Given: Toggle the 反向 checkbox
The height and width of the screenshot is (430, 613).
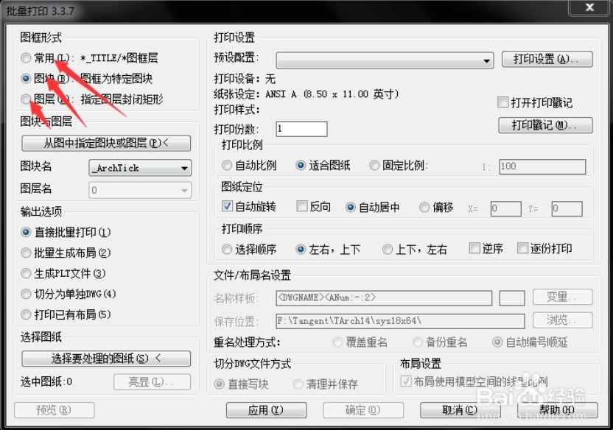Looking at the screenshot, I should click(x=302, y=206).
